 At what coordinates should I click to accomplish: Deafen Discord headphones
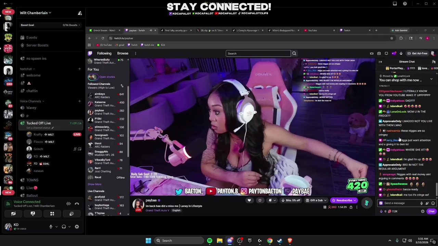[64, 227]
